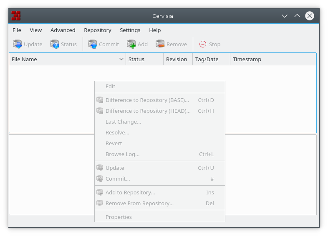Sort by the Revision column header
Screen dimensions: 328x236
click(x=178, y=59)
